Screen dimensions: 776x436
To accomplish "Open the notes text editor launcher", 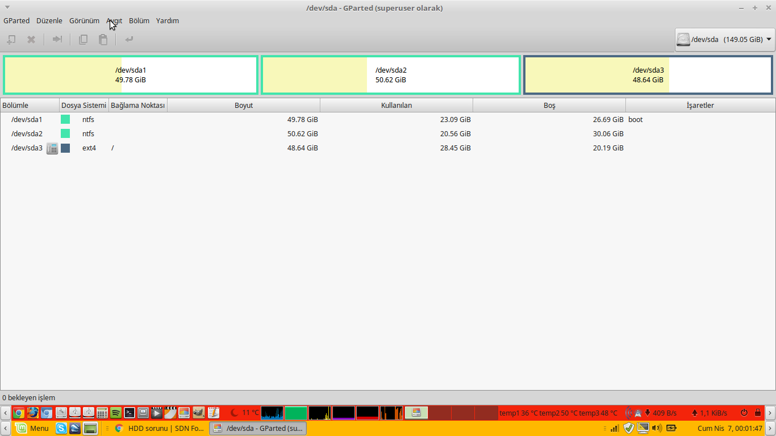I will click(213, 413).
